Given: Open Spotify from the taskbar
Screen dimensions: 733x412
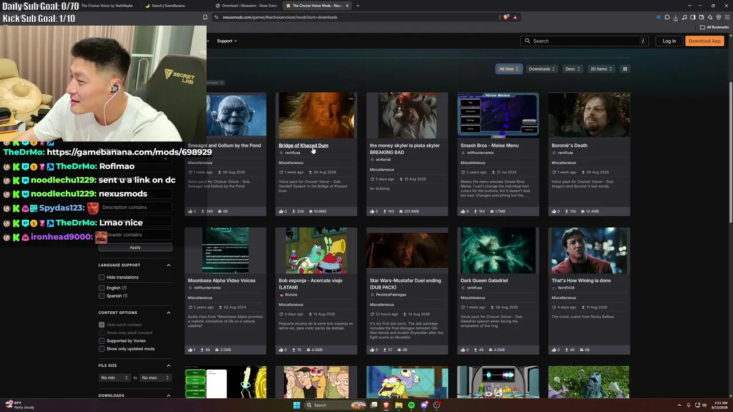Looking at the screenshot, I should click(x=411, y=405).
